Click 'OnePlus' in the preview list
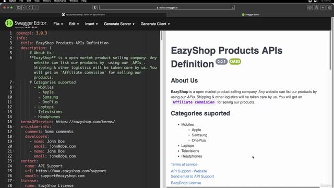 (x=199, y=140)
